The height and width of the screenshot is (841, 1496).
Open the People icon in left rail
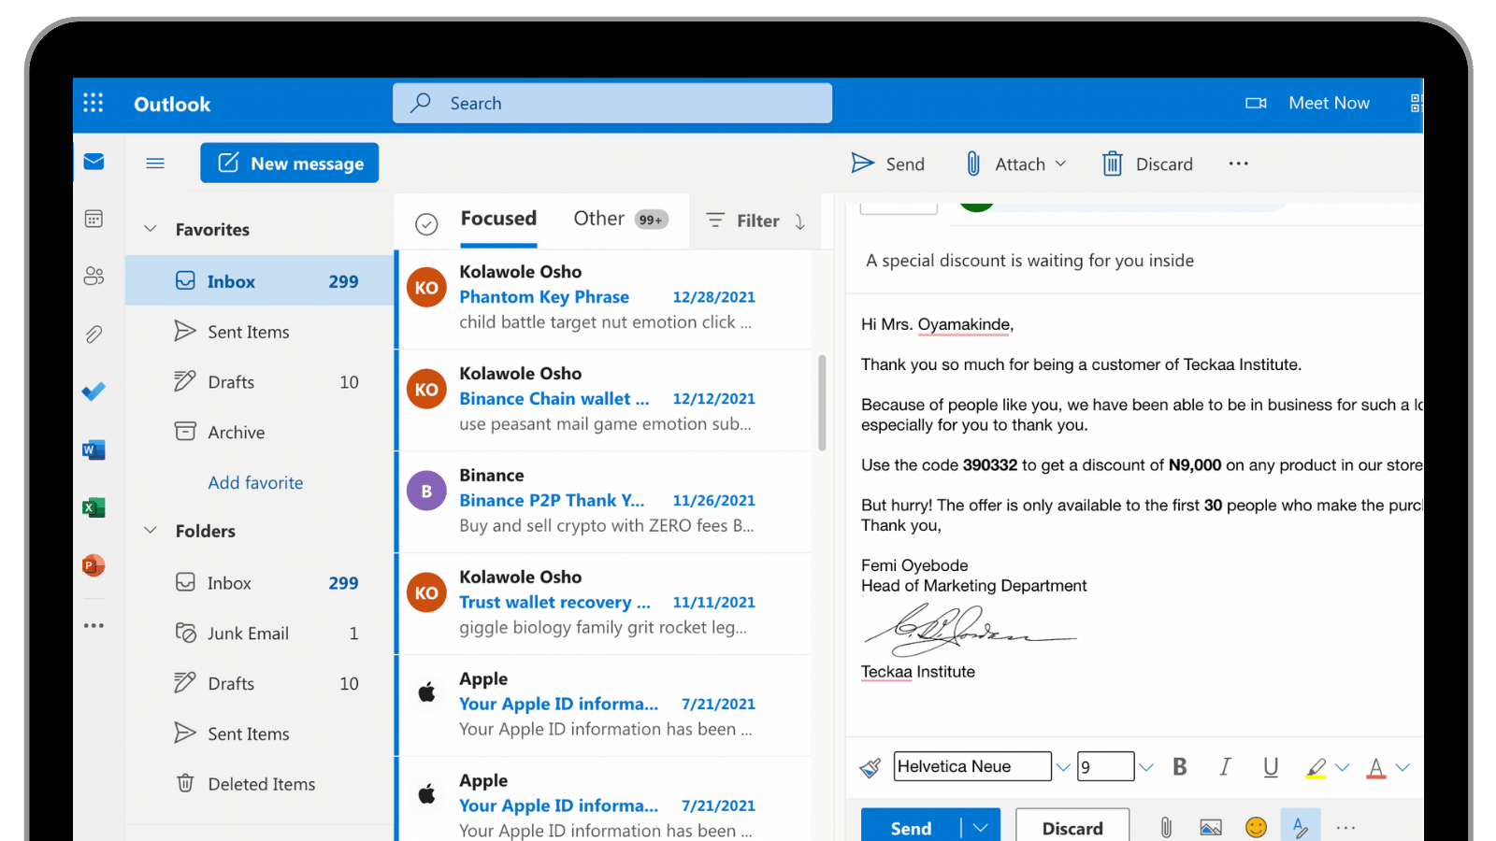tap(93, 276)
